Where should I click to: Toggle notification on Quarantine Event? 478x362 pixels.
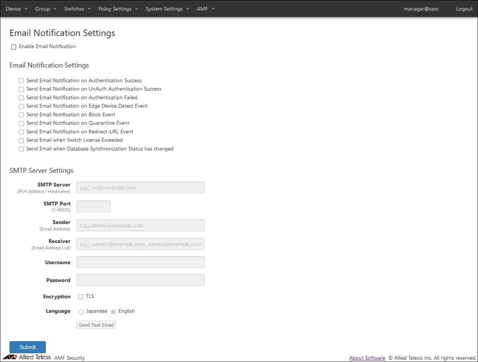point(21,124)
